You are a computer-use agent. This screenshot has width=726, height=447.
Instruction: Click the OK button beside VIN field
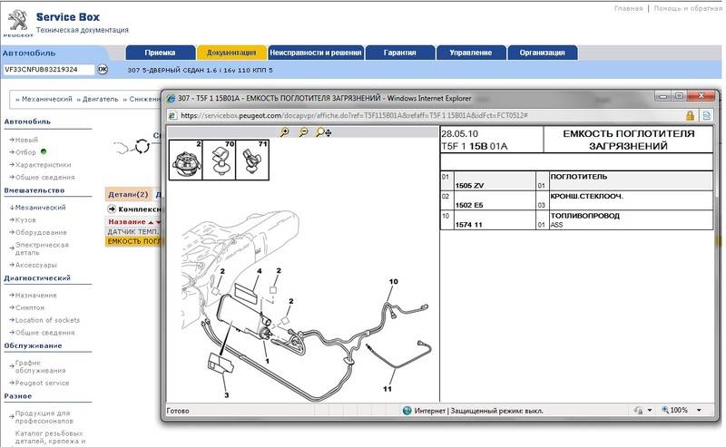pos(102,70)
